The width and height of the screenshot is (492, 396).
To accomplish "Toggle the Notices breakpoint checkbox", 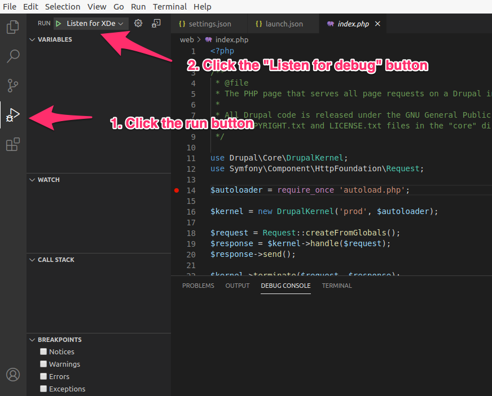I will click(x=43, y=351).
